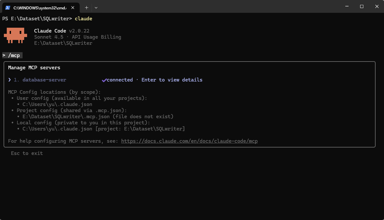Click 'Project config (shared via .mcp.json)' line

[72, 110]
